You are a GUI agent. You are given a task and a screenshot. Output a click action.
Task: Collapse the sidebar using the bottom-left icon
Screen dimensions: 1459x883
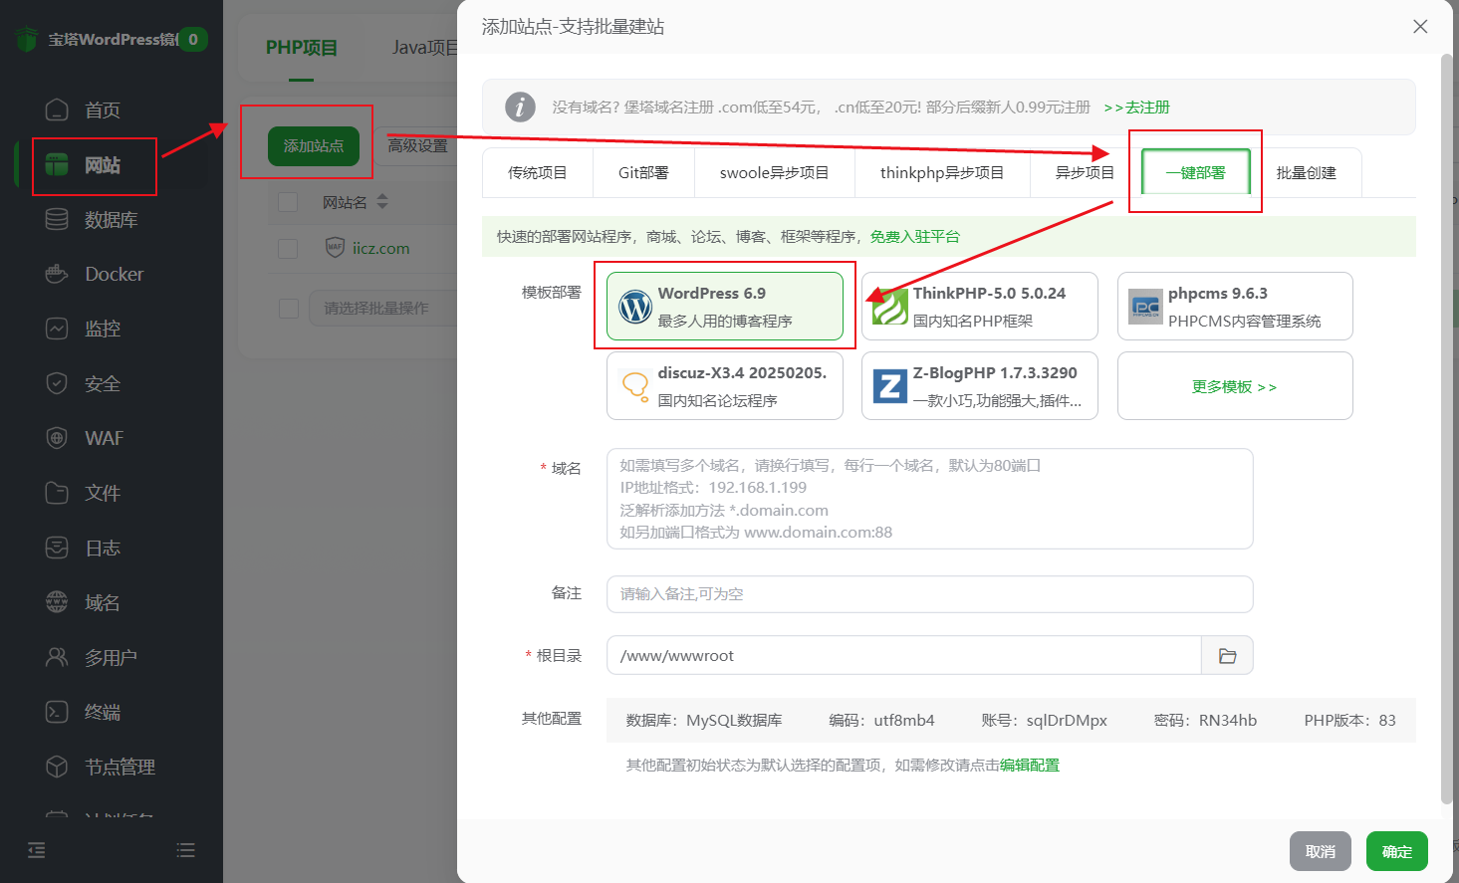[36, 850]
